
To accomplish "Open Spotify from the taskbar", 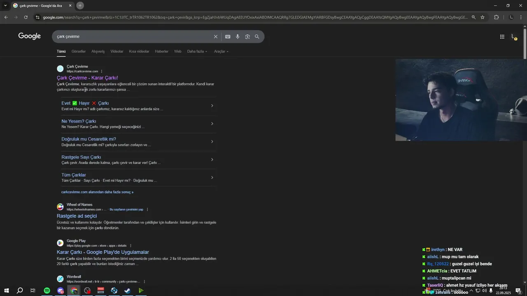I will pos(47,291).
